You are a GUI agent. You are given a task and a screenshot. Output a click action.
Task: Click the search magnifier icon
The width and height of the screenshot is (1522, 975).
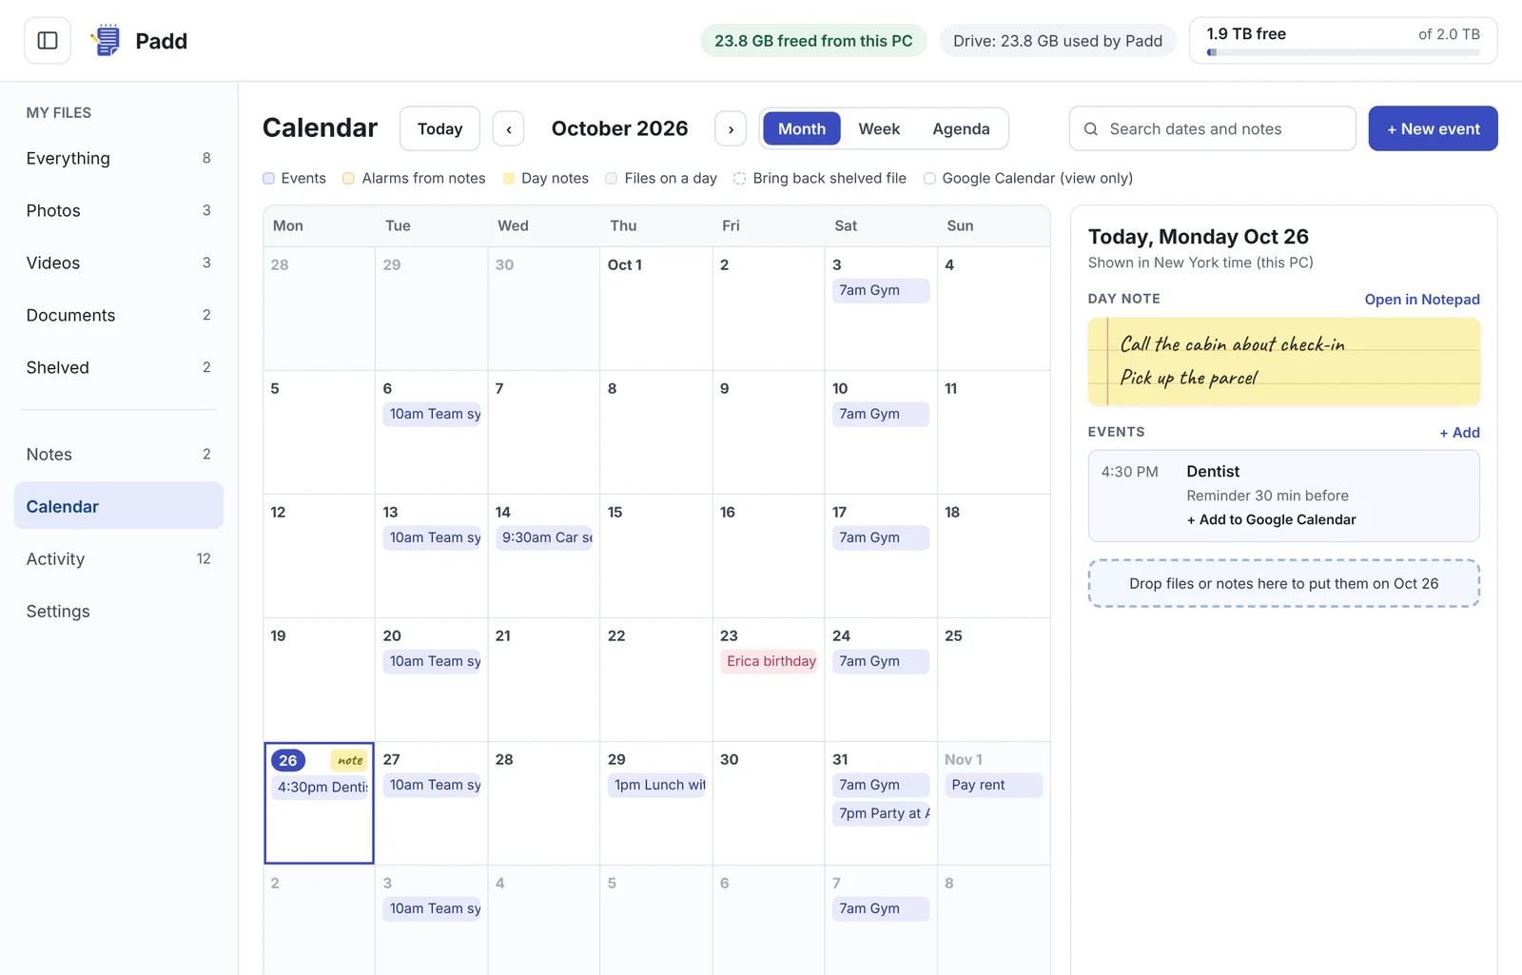(x=1091, y=129)
